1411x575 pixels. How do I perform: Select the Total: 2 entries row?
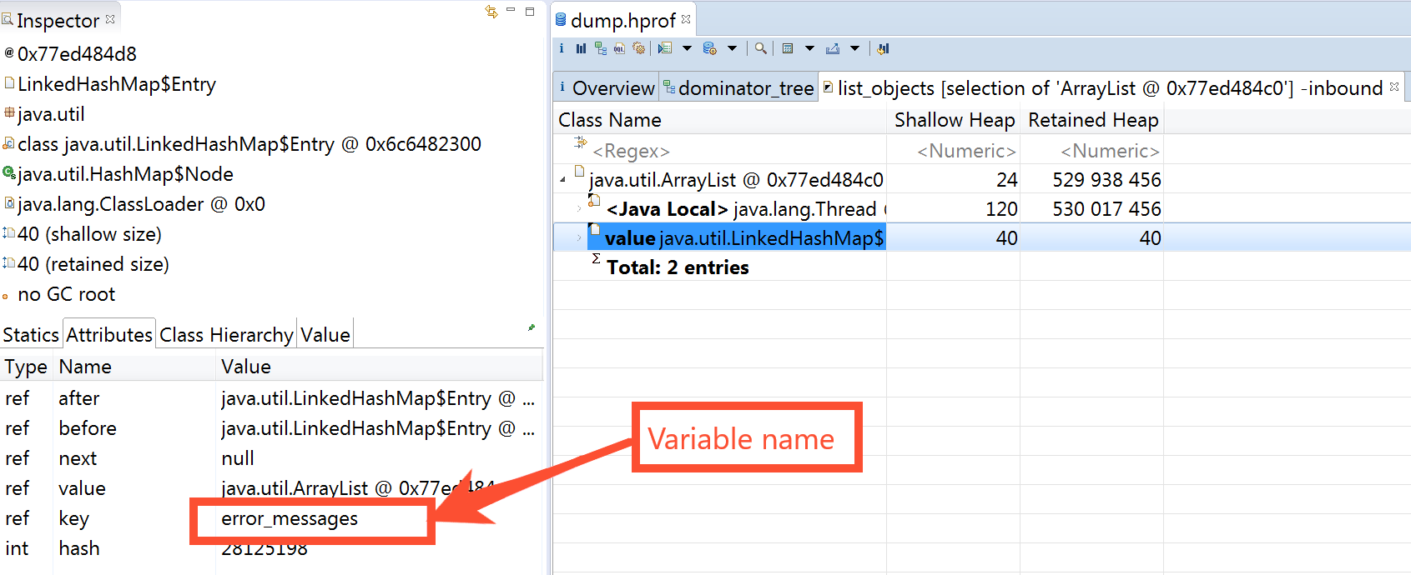point(678,267)
